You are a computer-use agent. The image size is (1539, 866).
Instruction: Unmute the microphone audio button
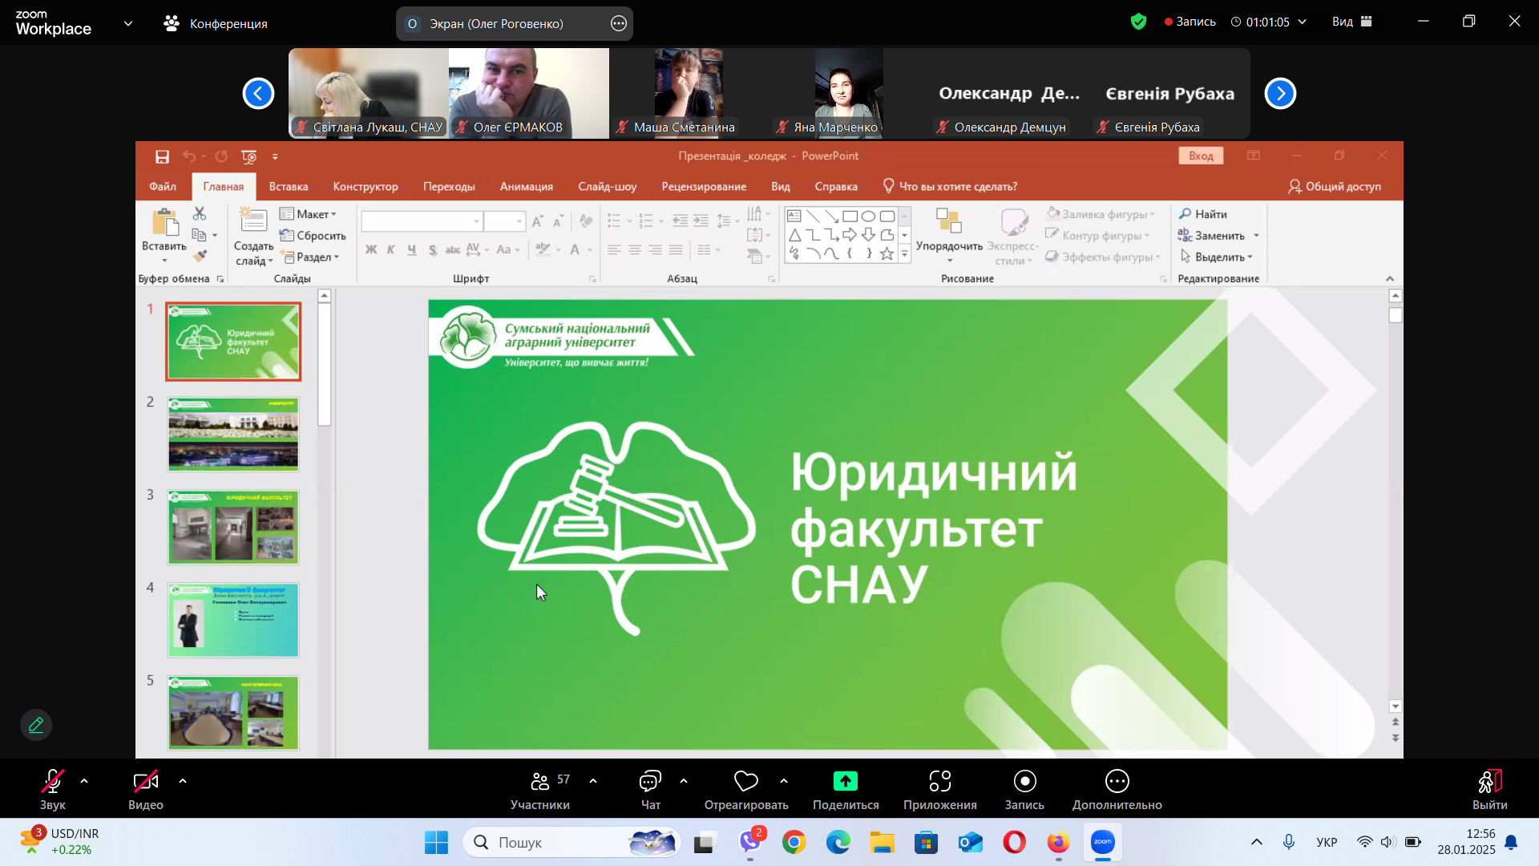pos(52,781)
